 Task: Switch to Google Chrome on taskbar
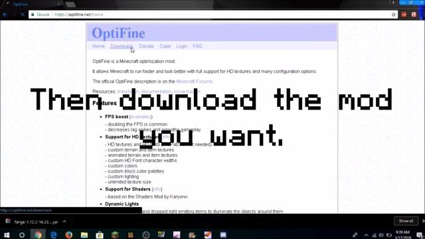[38, 234]
